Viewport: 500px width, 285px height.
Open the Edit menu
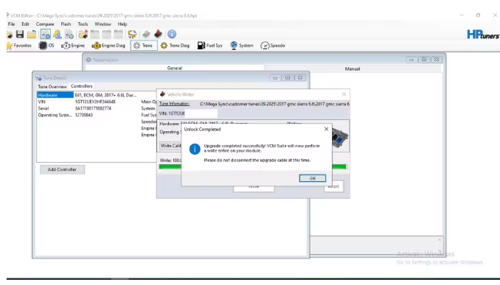click(x=25, y=24)
